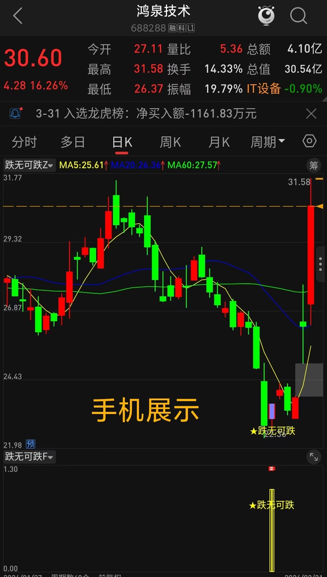Expand indicator panel to fullscreen icon
Screen dimensions: 327x577
click(314, 457)
